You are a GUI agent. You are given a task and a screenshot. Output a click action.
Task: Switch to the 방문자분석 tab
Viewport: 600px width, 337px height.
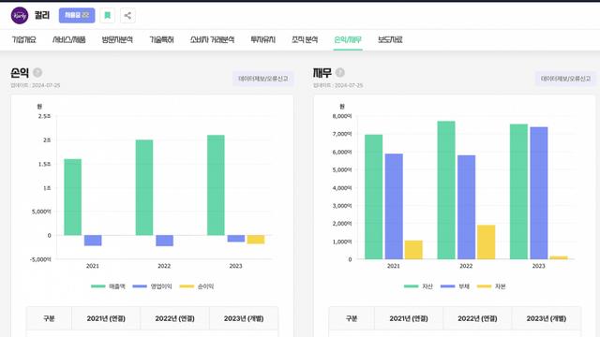tap(117, 39)
